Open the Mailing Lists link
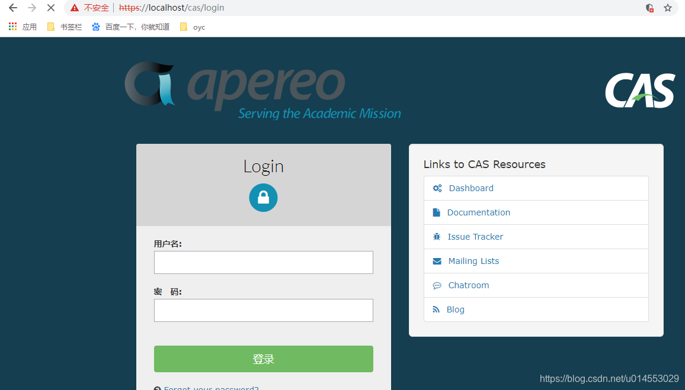The height and width of the screenshot is (390, 685). [473, 261]
